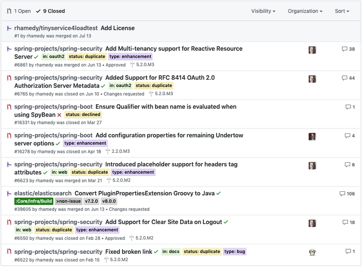Filter by v8.0.0 label
363x267 pixels.
pos(109,201)
